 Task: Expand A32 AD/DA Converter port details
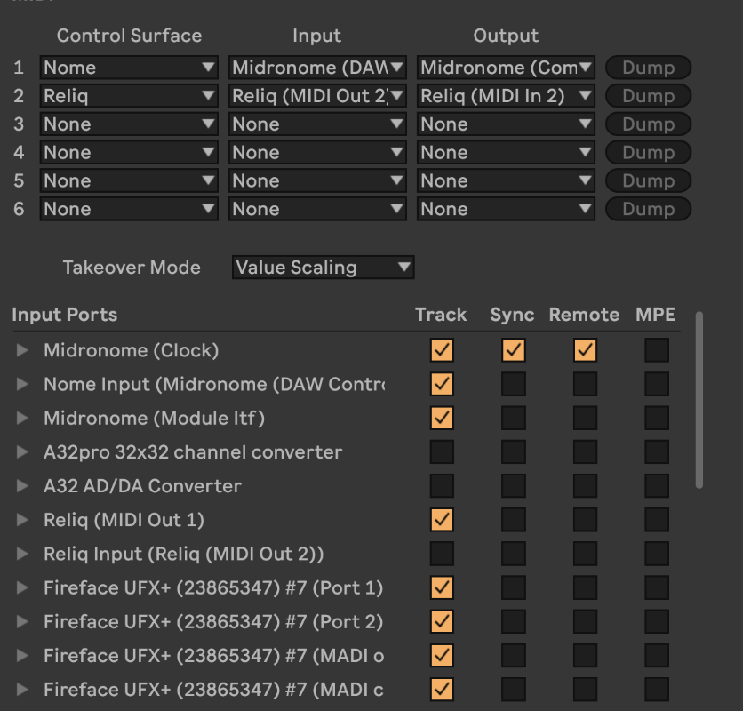pos(23,486)
